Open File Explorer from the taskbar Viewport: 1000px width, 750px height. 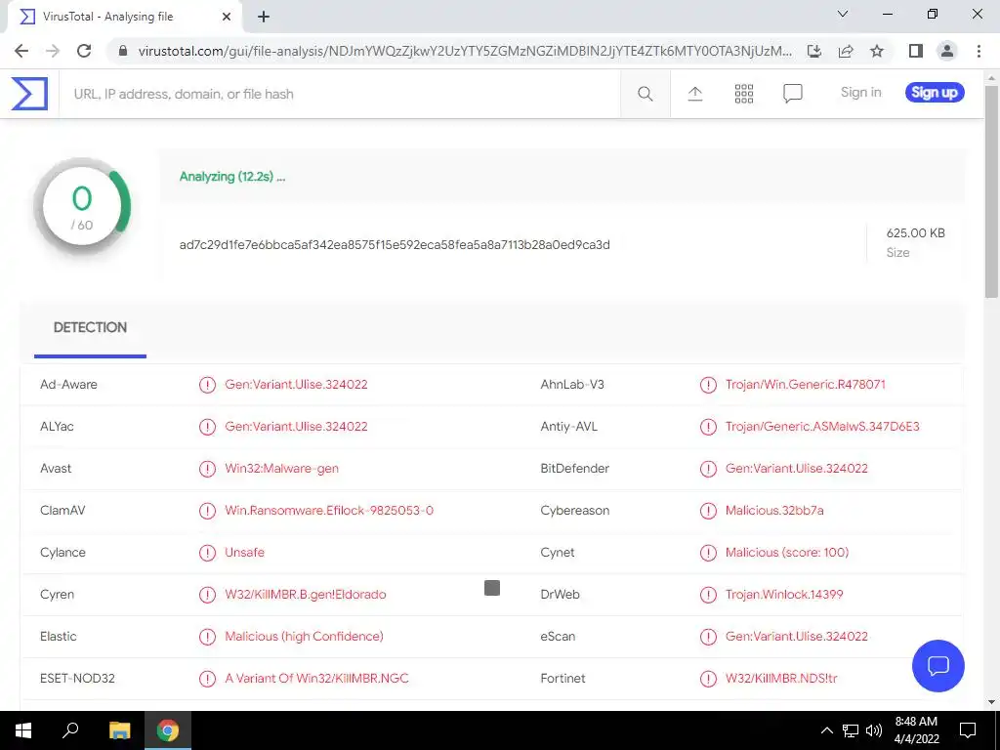click(x=119, y=730)
